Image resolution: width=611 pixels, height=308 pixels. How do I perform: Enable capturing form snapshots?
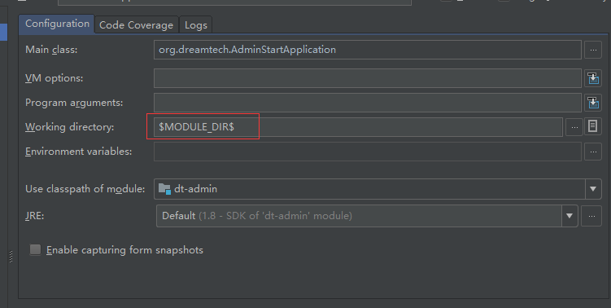point(35,250)
